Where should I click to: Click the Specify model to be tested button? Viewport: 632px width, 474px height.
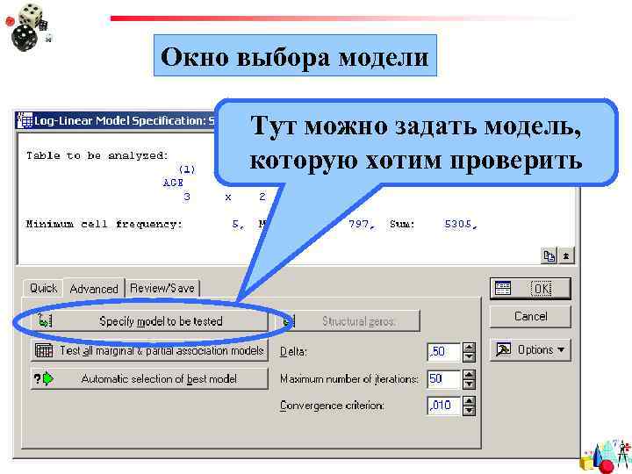(149, 321)
